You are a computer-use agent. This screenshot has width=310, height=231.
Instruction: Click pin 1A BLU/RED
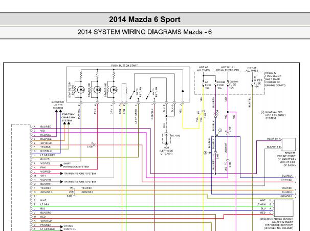pos(41,127)
